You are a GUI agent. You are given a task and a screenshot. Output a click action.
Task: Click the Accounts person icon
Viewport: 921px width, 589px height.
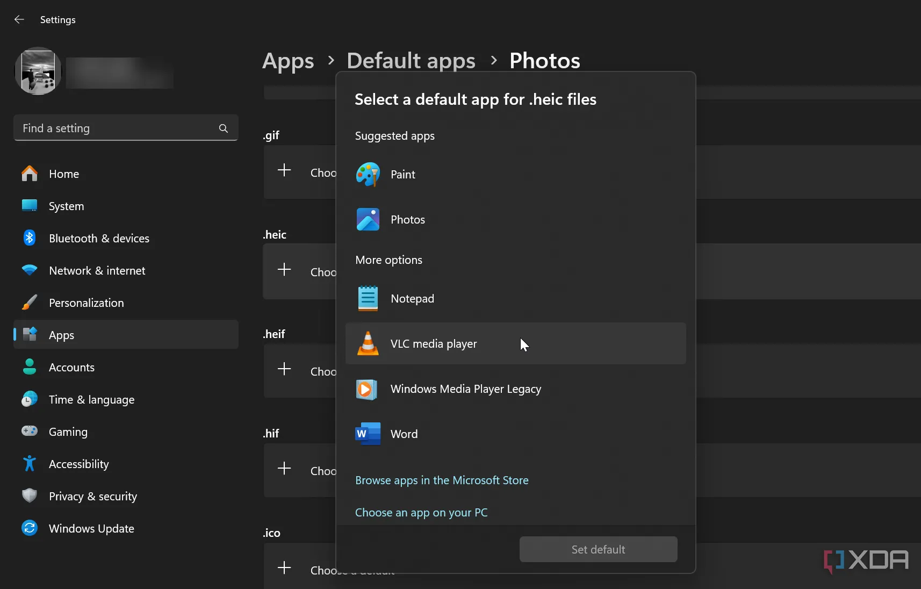[x=30, y=367]
